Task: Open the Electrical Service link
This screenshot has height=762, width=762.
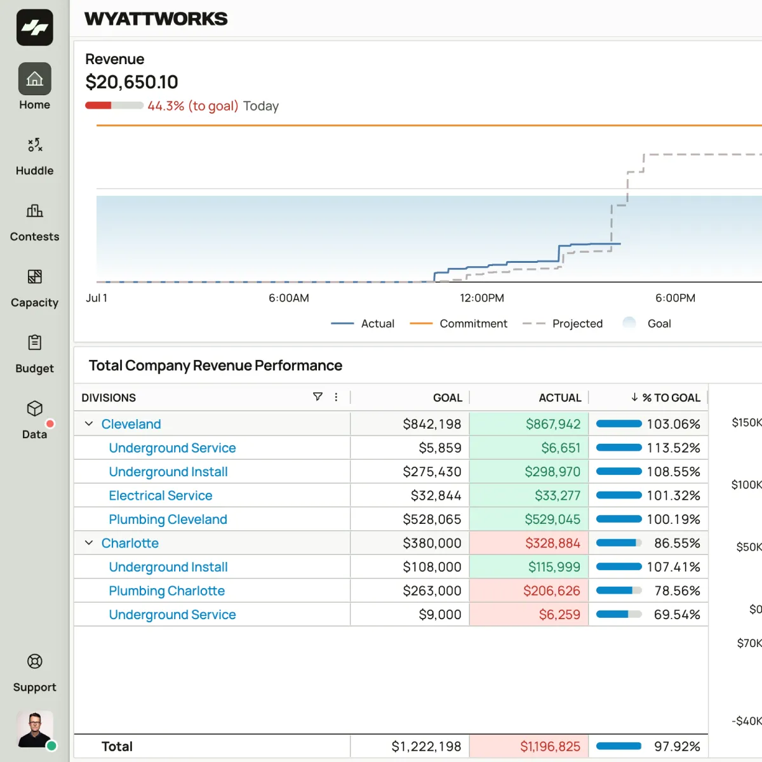Action: pyautogui.click(x=161, y=495)
